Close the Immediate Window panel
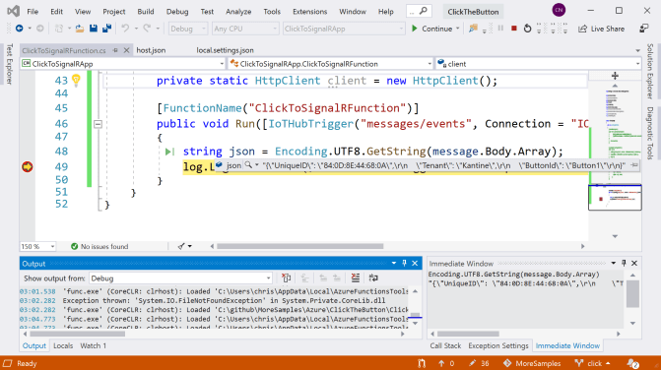Viewport: 661px width, 370px height. tap(634, 263)
